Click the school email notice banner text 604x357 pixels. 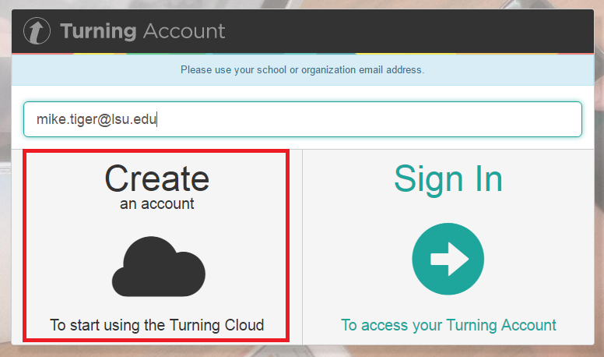(x=302, y=70)
